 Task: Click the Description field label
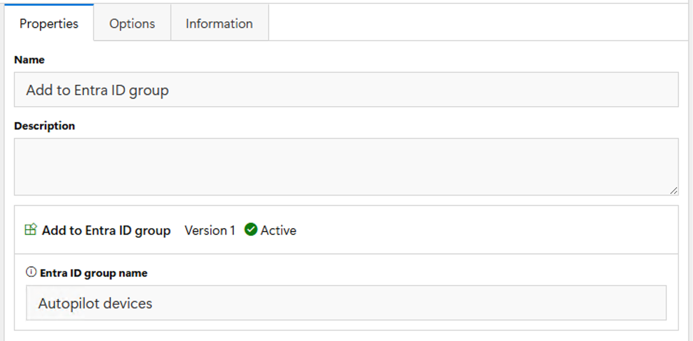point(45,126)
